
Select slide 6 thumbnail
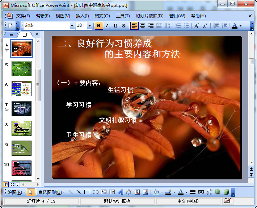21,88
